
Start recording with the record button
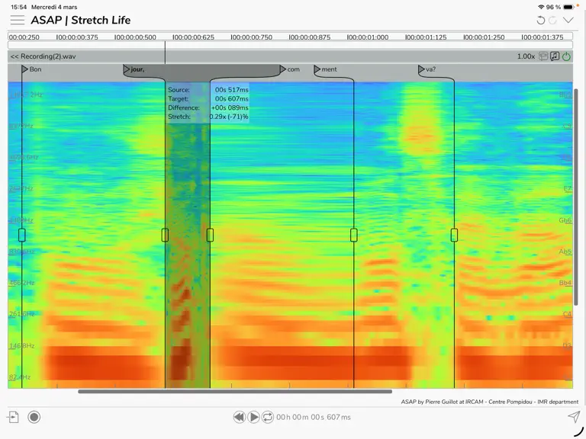(x=34, y=417)
